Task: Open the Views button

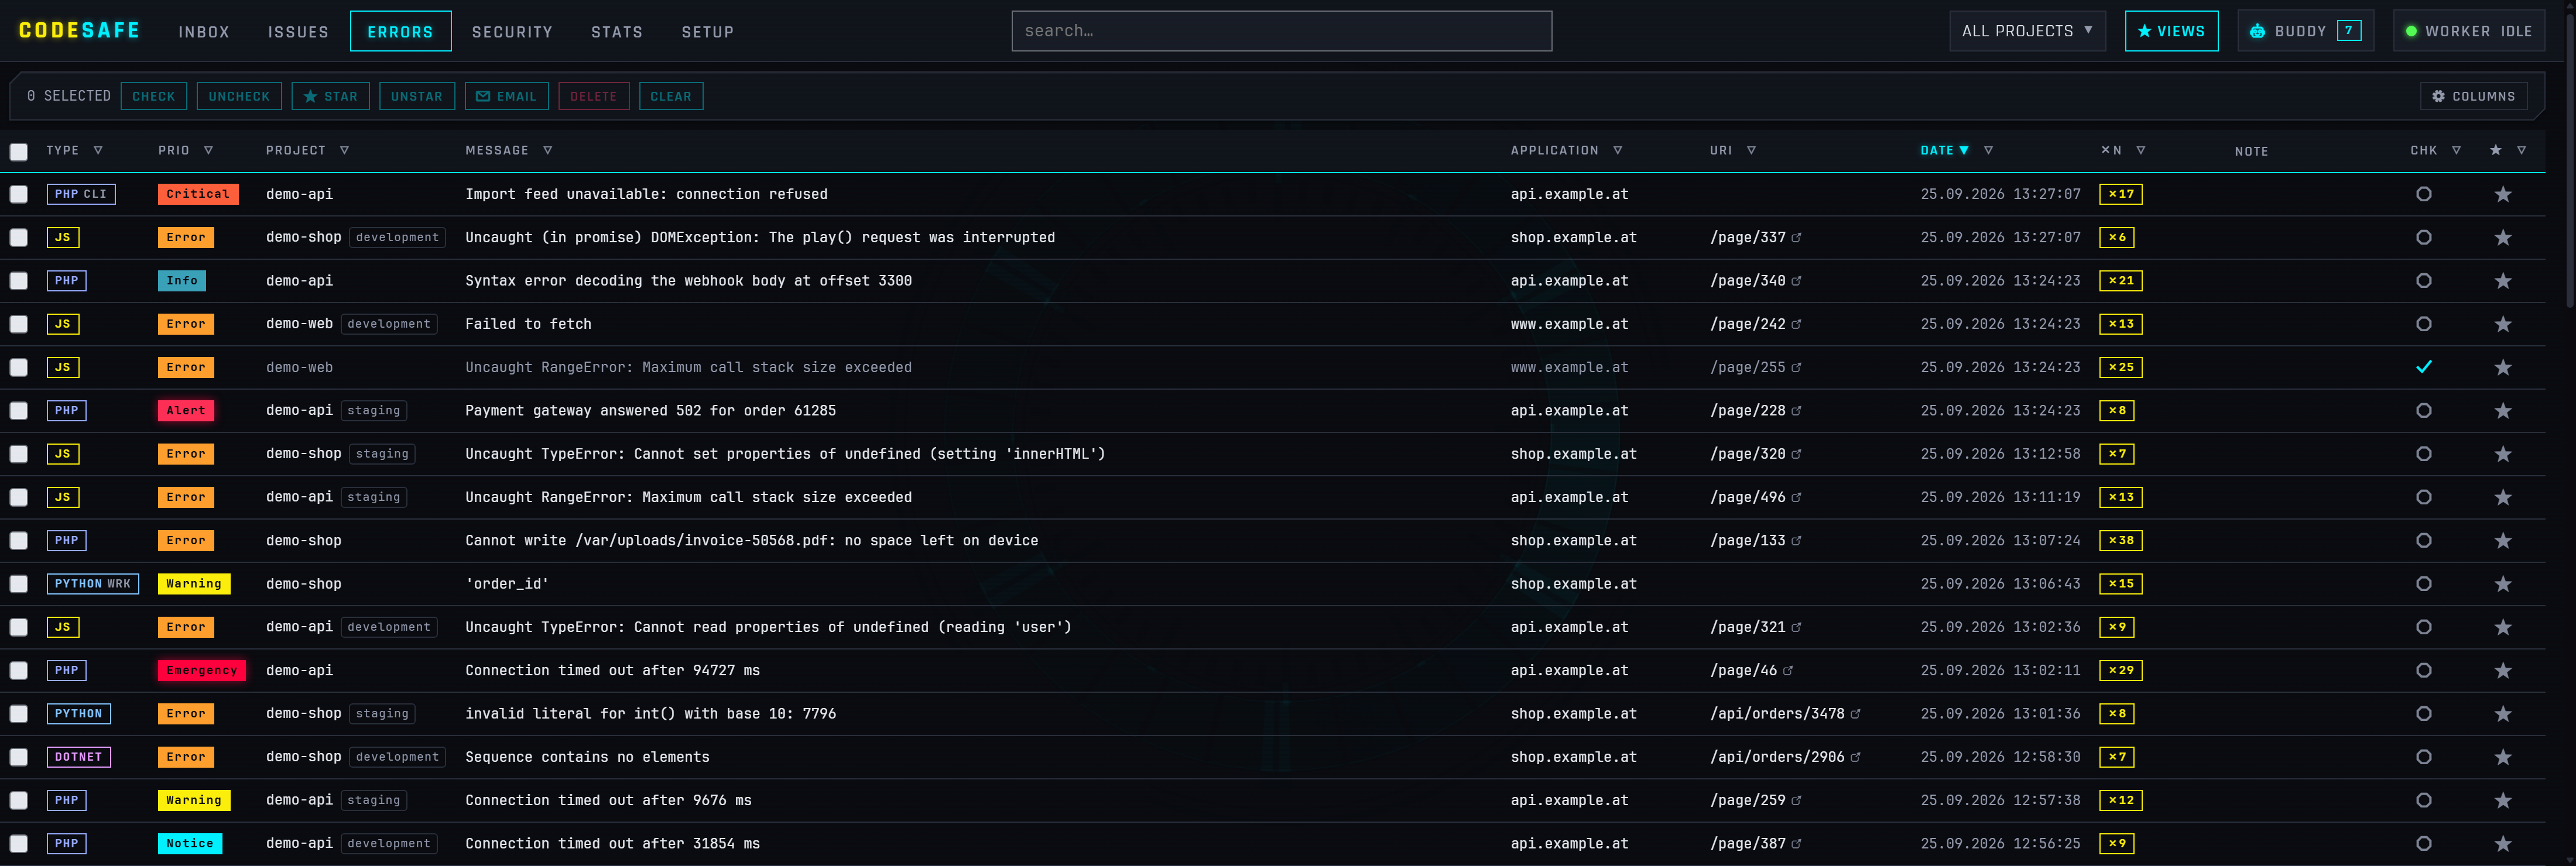Action: 2171,31
